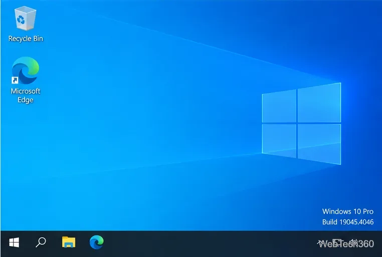This screenshot has width=382, height=257.
Task: Open network status tray icon
Action: 337,242
